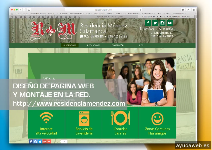Click the BLOG navigation link
212x150 pixels.
point(141,45)
